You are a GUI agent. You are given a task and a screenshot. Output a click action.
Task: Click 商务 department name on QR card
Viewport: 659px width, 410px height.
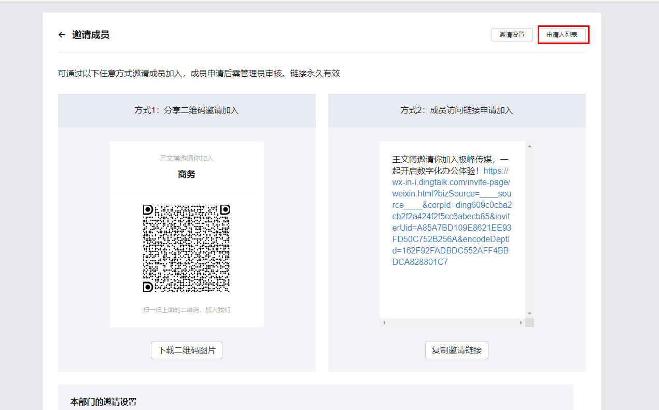point(187,175)
